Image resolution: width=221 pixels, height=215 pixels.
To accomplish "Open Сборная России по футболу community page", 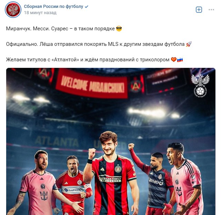I will pos(53,7).
